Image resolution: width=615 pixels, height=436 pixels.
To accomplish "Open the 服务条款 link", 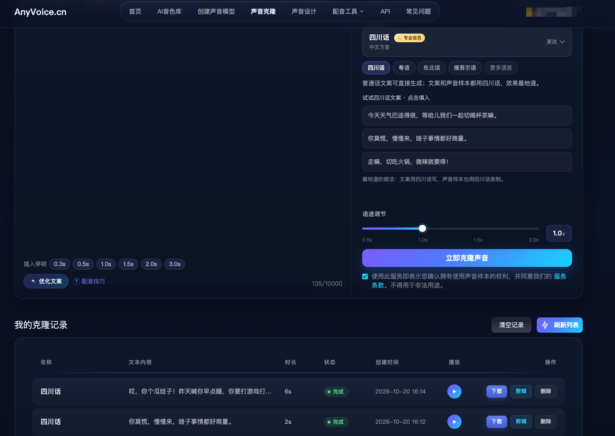I will pyautogui.click(x=560, y=276).
